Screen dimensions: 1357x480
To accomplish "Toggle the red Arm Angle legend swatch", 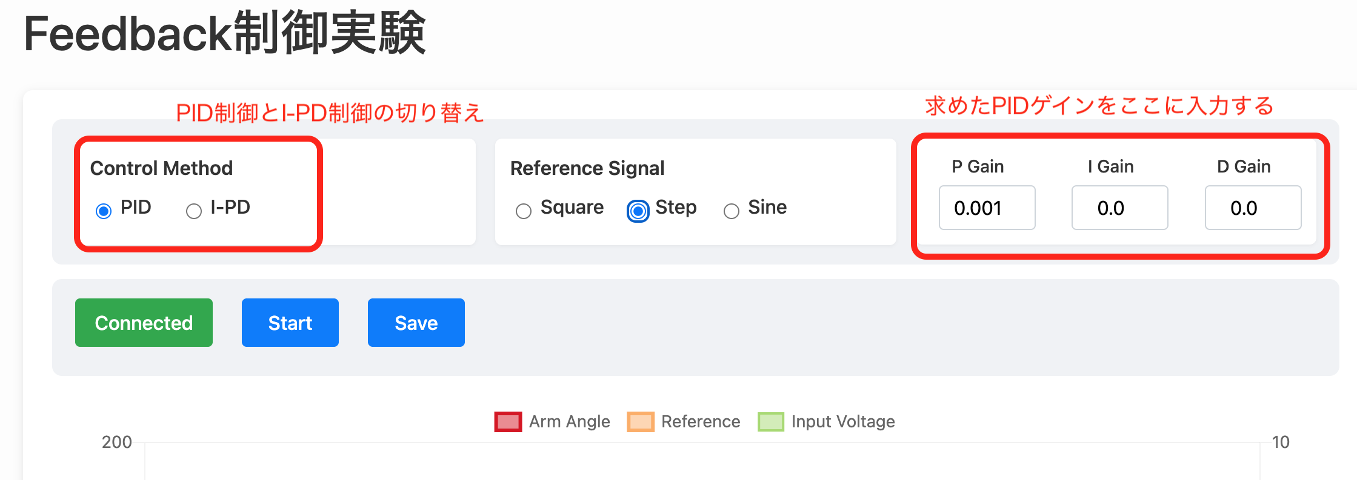I will [508, 422].
